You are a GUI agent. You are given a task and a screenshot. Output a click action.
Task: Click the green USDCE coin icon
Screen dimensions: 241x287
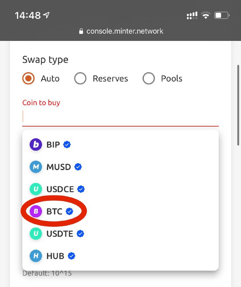click(36, 189)
